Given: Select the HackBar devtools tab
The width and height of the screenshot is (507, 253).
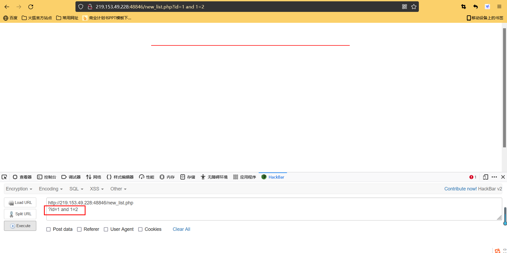Looking at the screenshot, I should pyautogui.click(x=273, y=177).
